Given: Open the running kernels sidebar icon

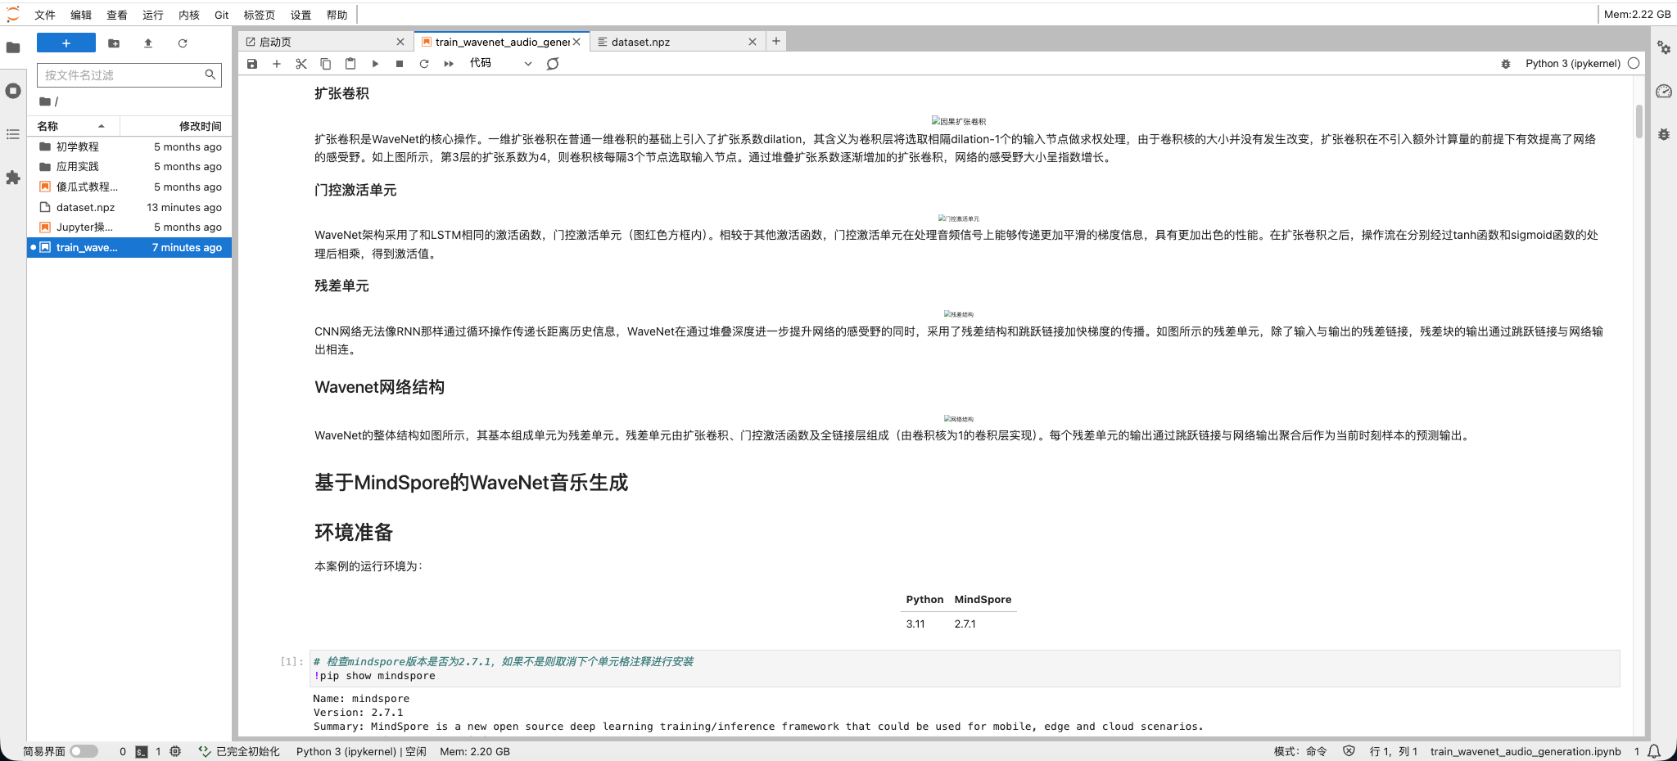Looking at the screenshot, I should [13, 91].
